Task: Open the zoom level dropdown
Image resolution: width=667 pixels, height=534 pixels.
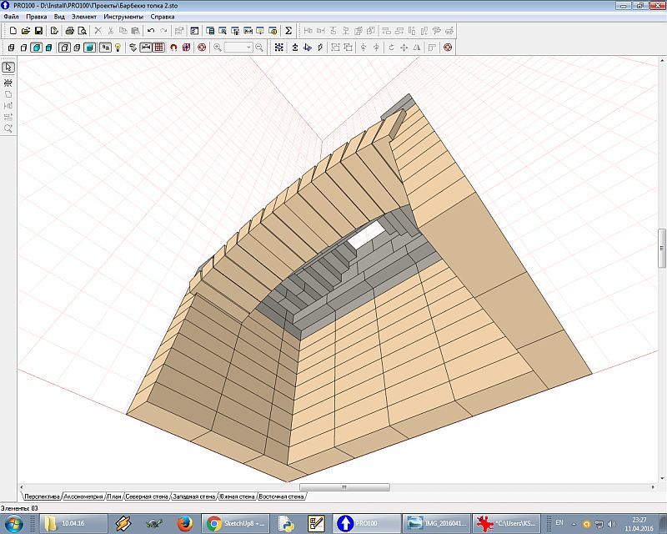Action: click(248, 48)
